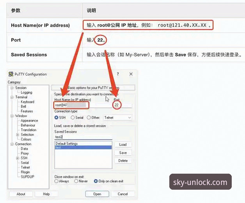Image resolution: width=245 pixels, height=203 pixels.
Task: Click the Help button
Action: point(46,194)
